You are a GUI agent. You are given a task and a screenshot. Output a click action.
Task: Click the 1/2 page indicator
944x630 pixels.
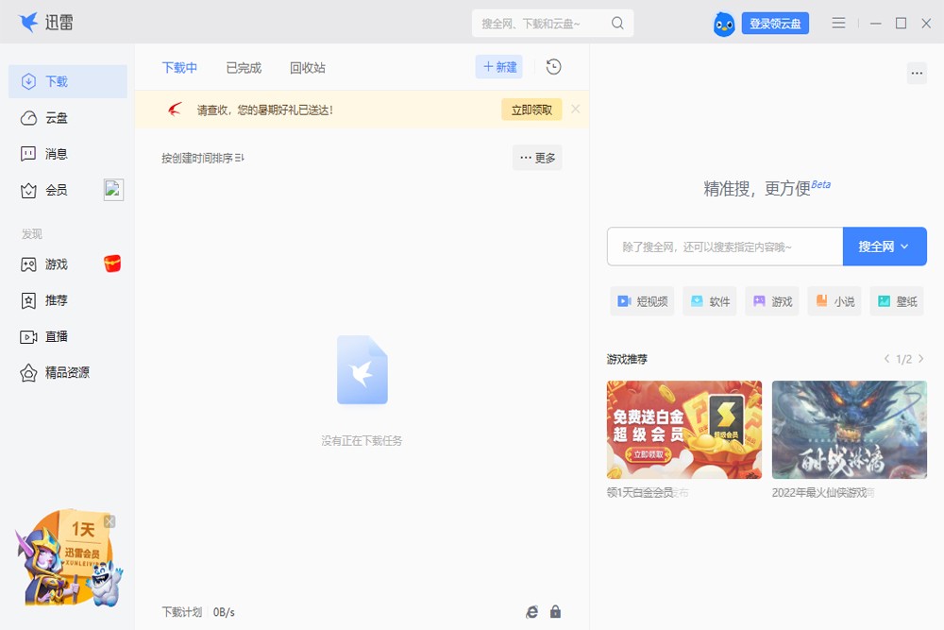tap(903, 359)
